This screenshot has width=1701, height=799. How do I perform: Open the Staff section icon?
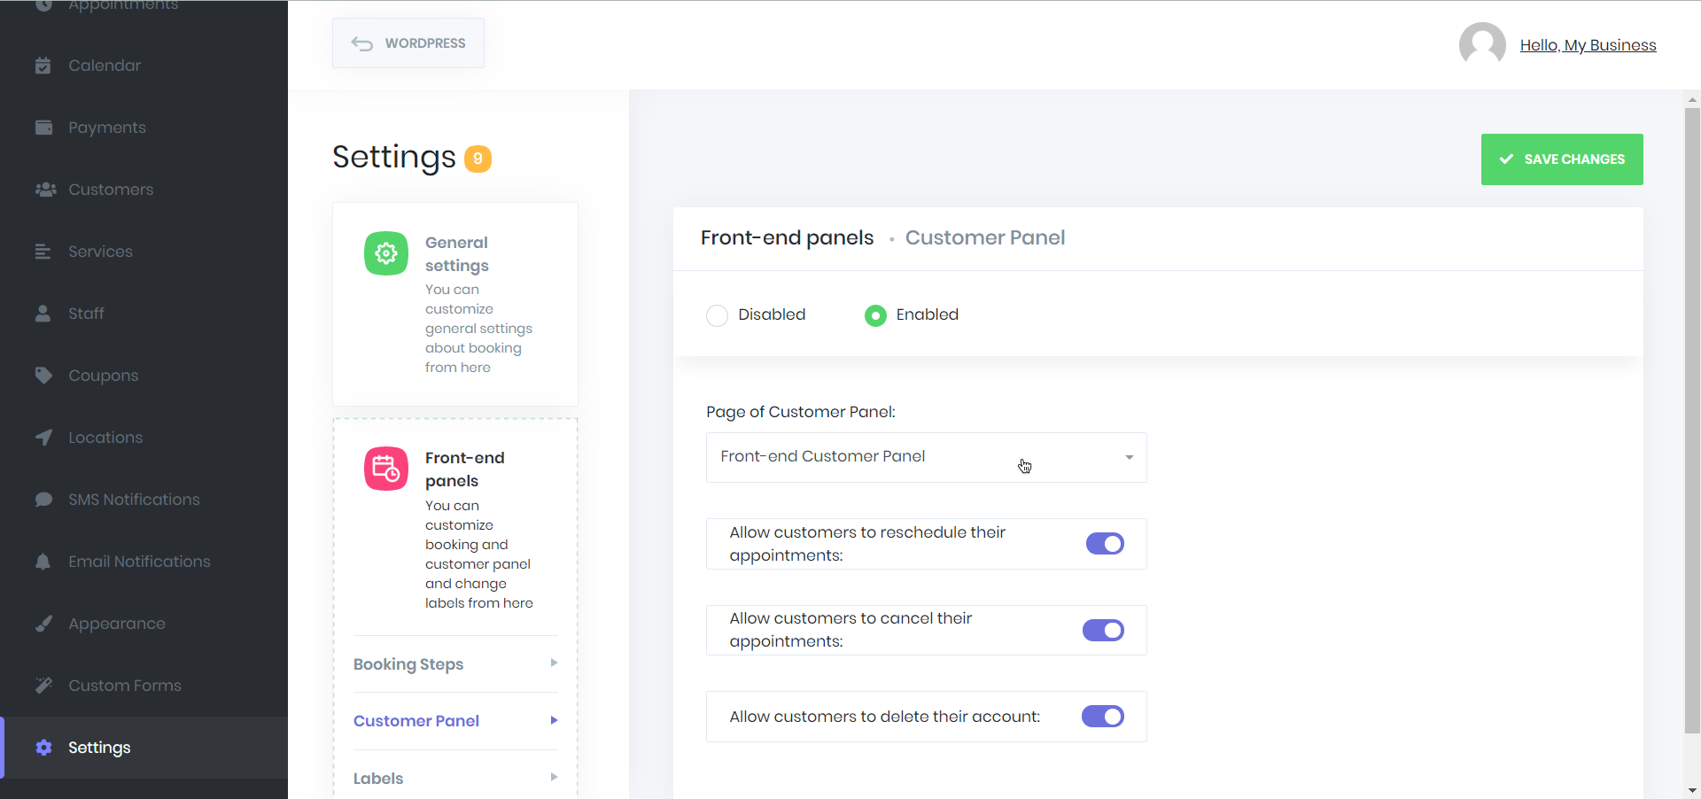tap(42, 313)
